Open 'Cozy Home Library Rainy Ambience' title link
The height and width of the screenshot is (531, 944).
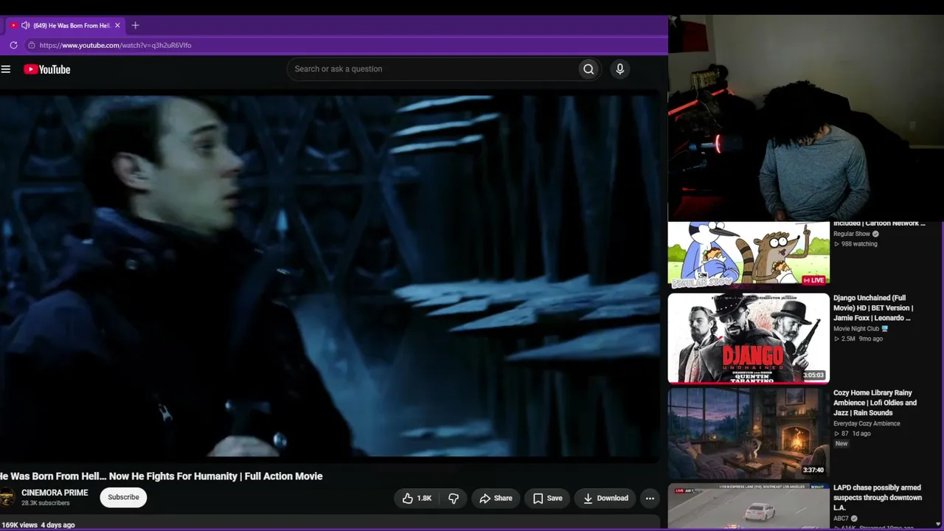click(875, 403)
